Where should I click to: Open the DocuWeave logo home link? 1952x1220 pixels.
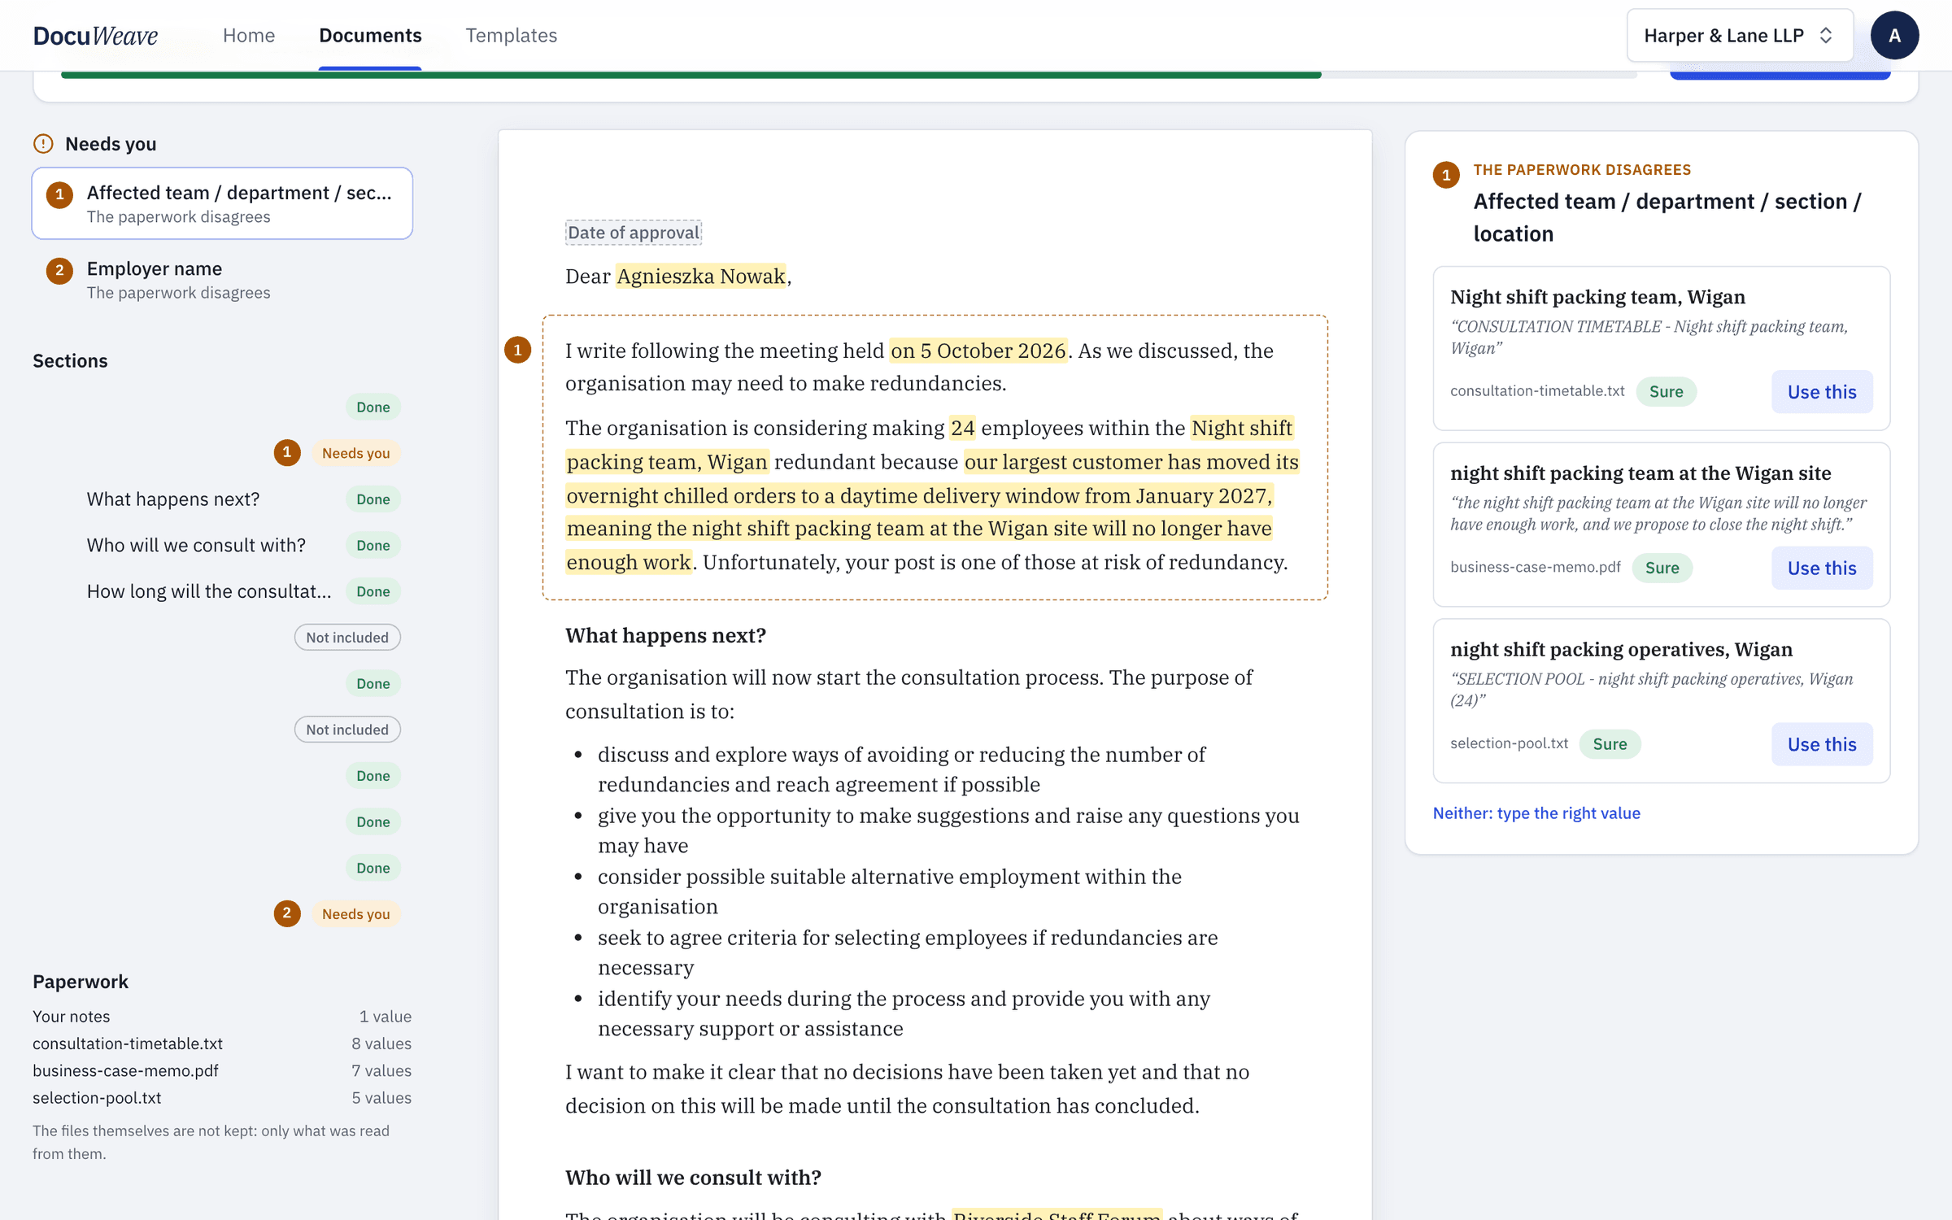click(95, 35)
